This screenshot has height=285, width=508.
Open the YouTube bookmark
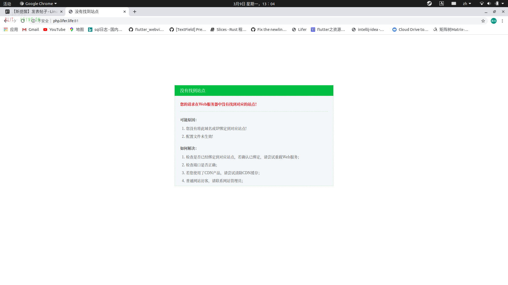[x=54, y=30]
